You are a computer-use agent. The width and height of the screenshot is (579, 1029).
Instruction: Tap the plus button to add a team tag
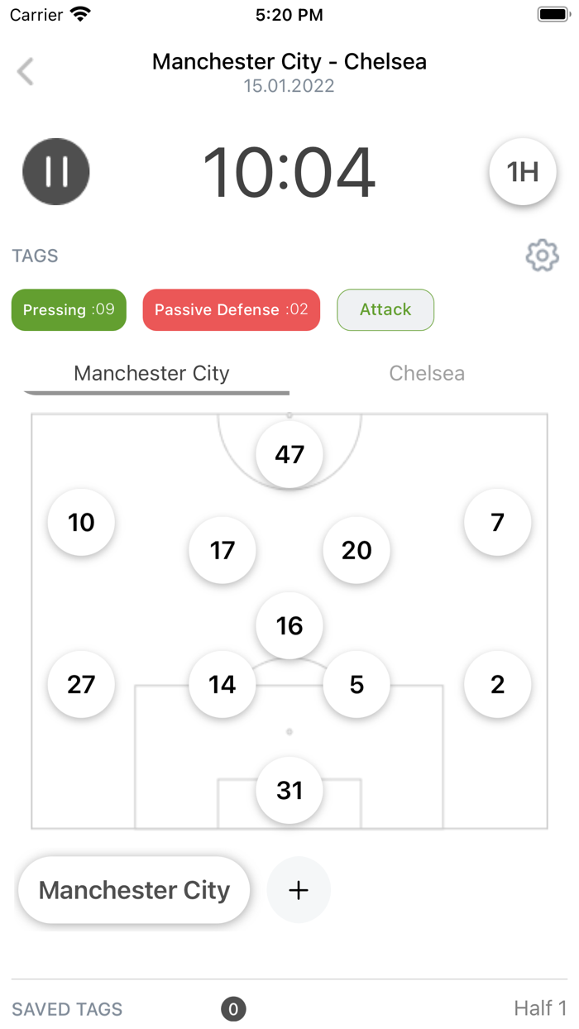[299, 889]
